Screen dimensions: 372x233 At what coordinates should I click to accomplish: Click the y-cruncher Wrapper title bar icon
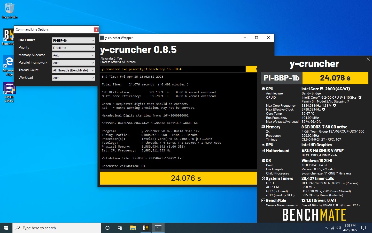tap(102, 38)
